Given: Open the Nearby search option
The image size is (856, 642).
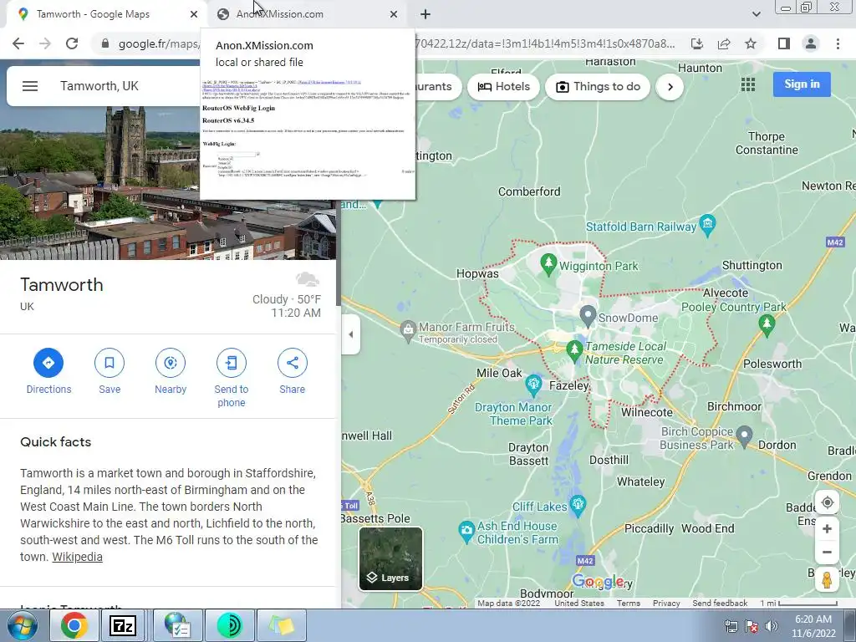Looking at the screenshot, I should pyautogui.click(x=171, y=372).
